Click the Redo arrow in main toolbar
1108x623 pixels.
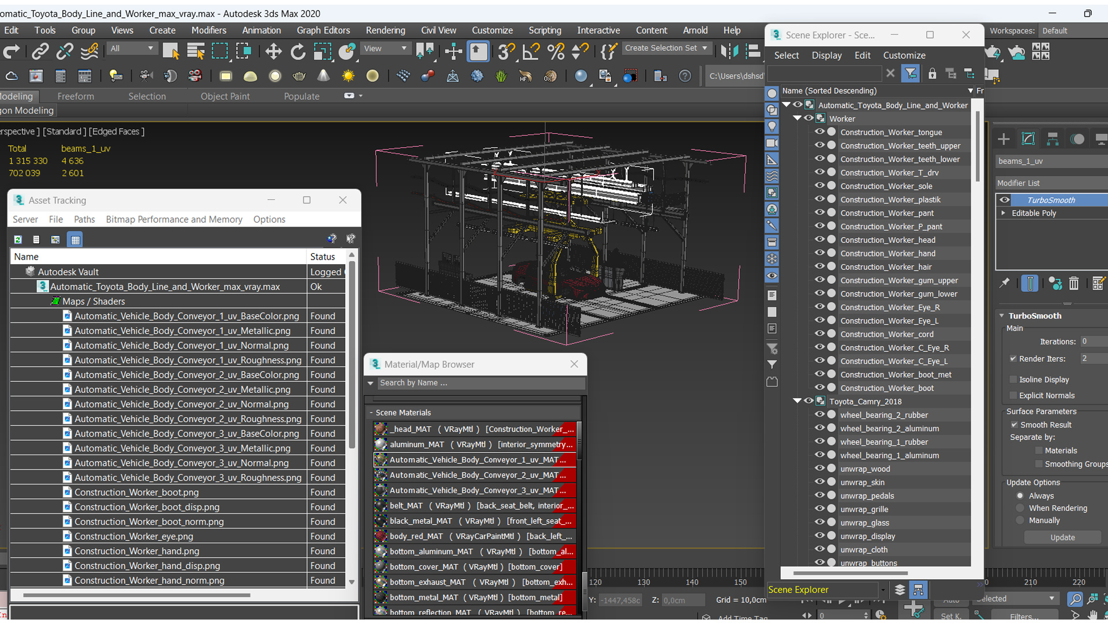(x=12, y=52)
